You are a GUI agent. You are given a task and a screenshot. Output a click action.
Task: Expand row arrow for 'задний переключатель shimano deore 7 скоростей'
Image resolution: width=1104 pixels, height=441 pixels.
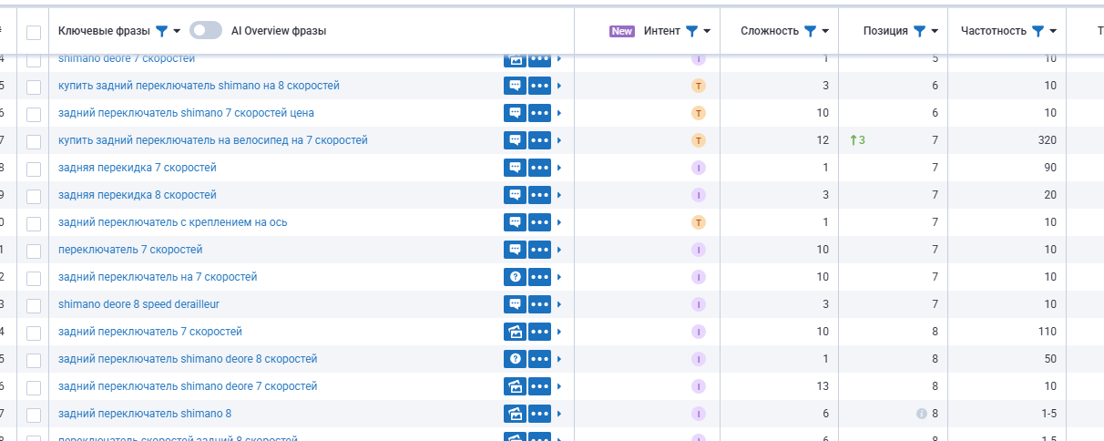click(x=559, y=386)
